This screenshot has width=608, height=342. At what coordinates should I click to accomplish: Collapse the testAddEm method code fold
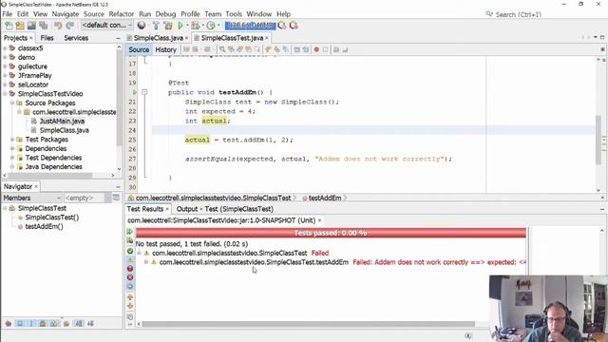coord(144,92)
